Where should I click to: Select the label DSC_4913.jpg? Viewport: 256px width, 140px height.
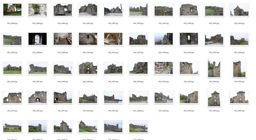click(x=37, y=111)
